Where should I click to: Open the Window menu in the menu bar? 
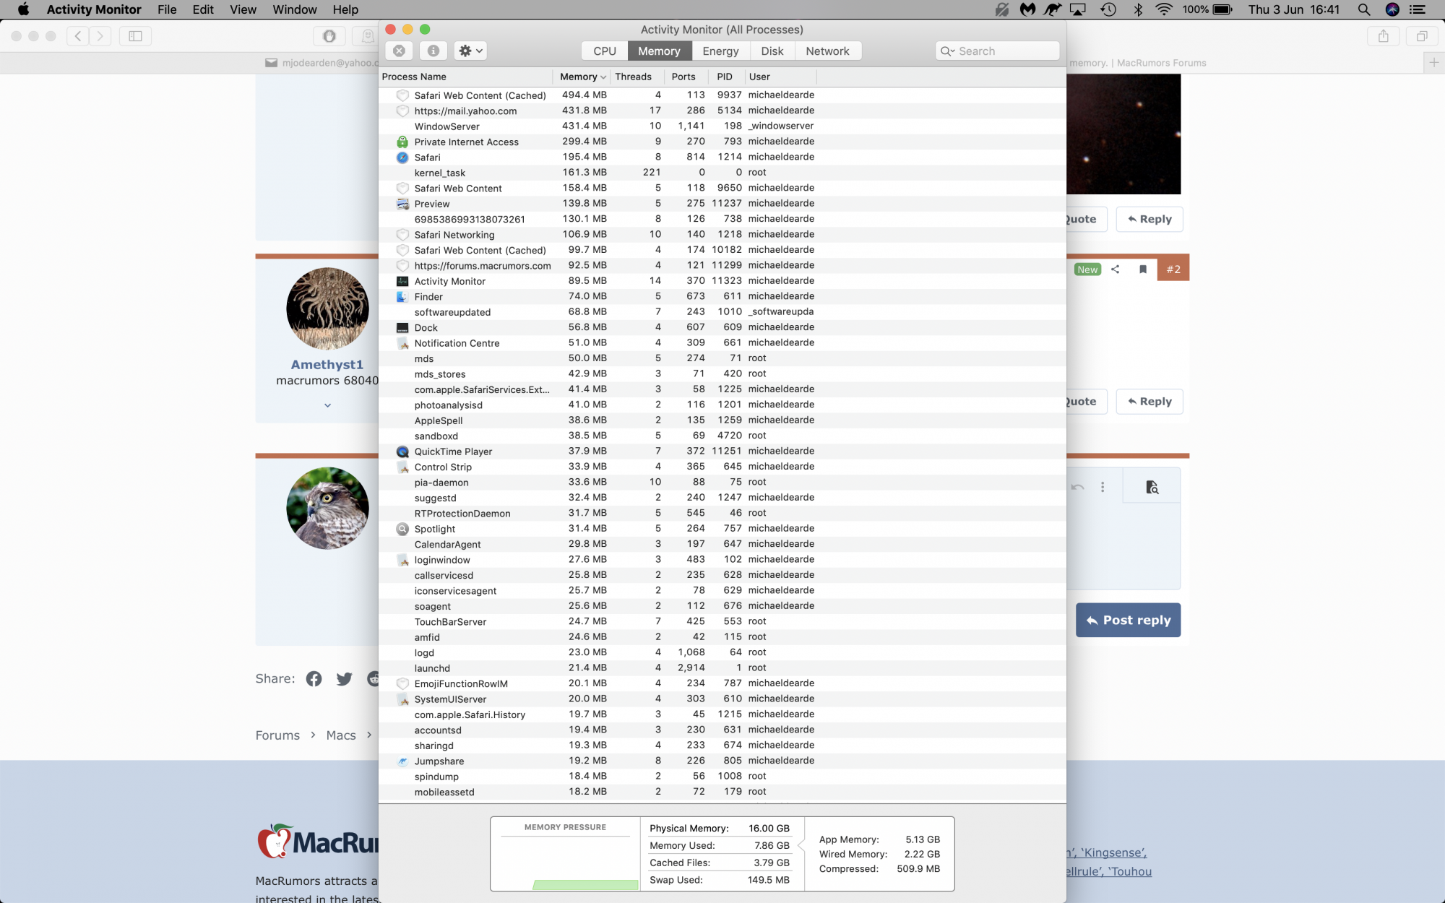[x=295, y=9]
